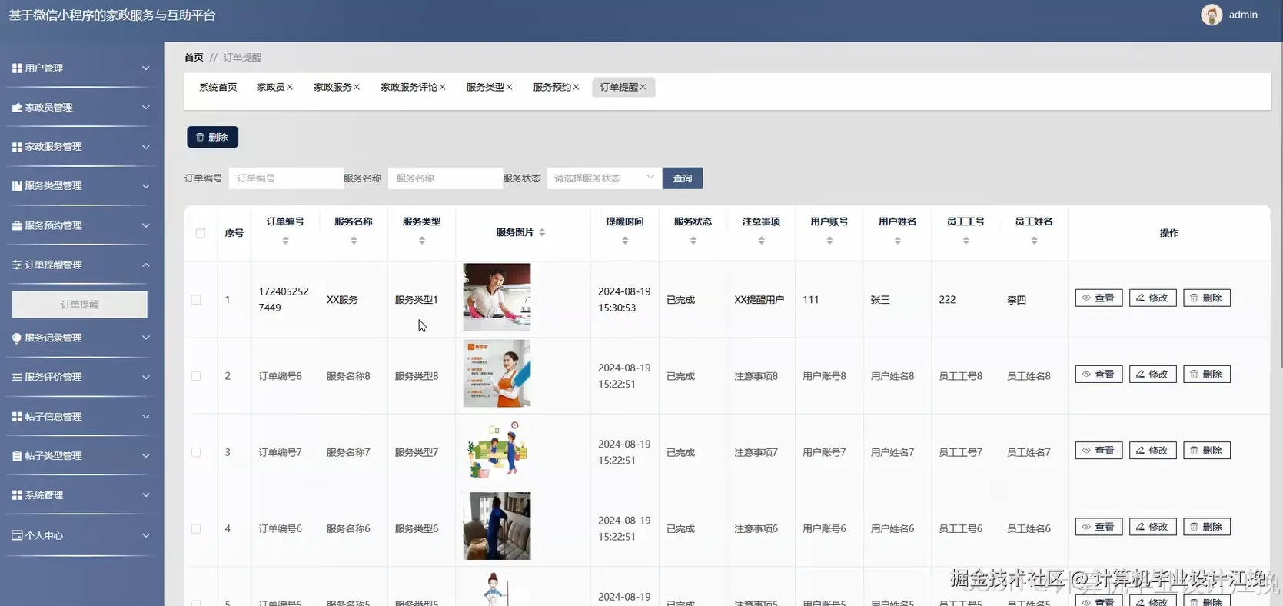Image resolution: width=1283 pixels, height=606 pixels.
Task: Check the checkbox for 订单编号8 row
Action: (196, 376)
